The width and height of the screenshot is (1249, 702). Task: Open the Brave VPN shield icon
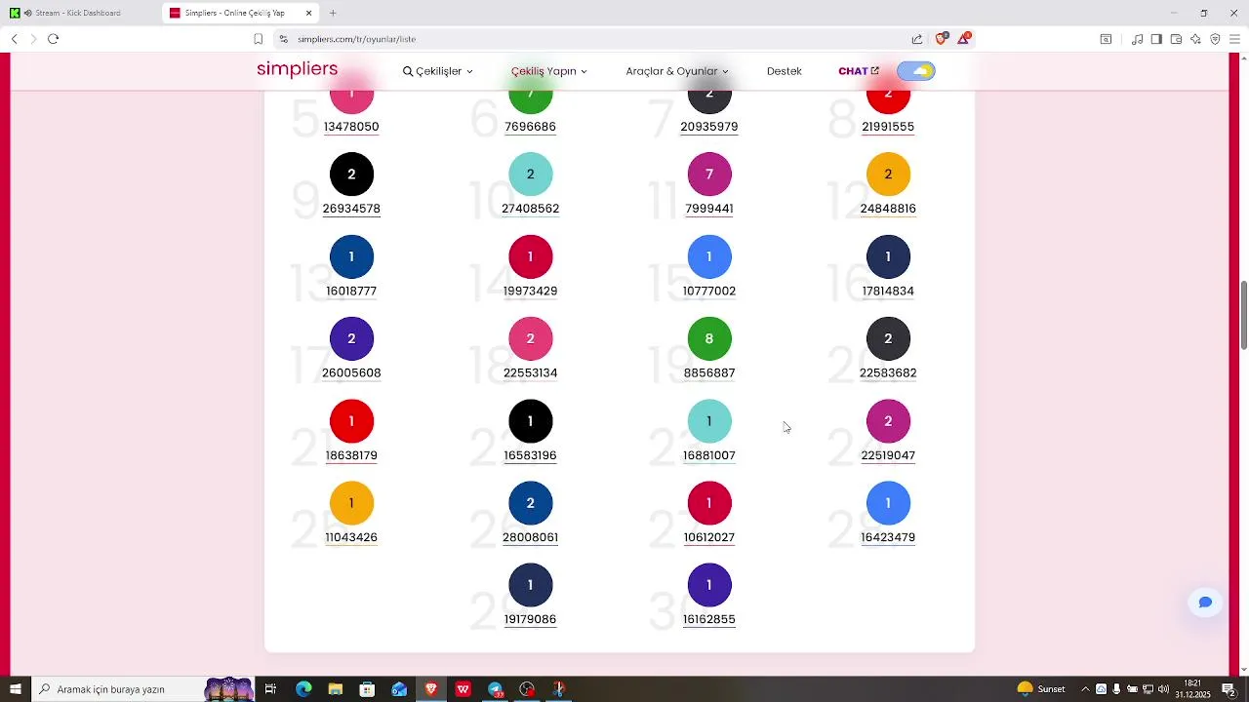coord(1215,39)
